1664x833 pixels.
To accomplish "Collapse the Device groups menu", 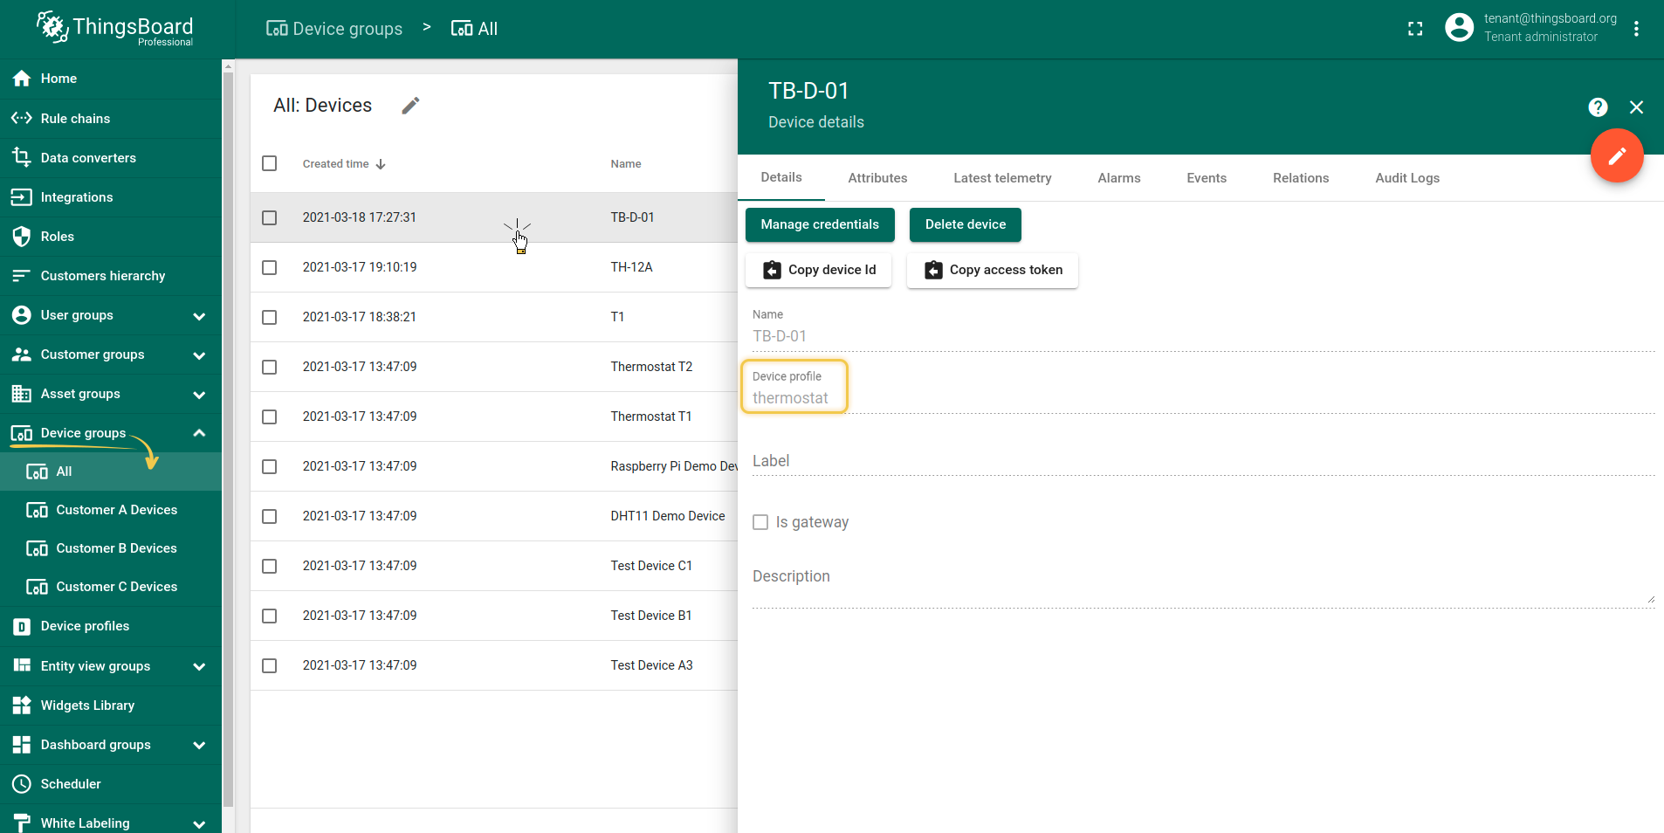I will [x=199, y=433].
